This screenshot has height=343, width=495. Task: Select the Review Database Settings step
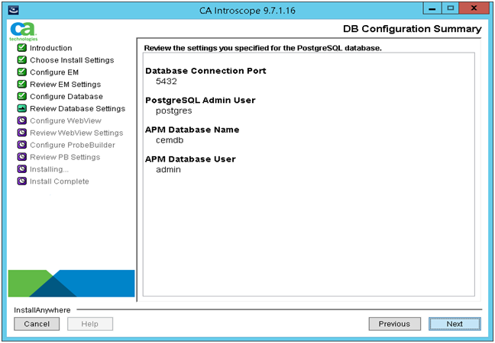[x=77, y=109]
